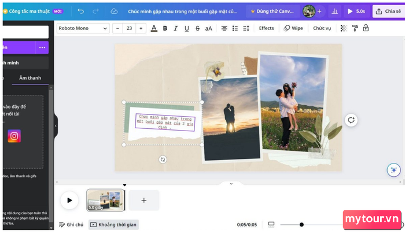The height and width of the screenshot is (234, 405).
Task: Collapse the left side panel
Action: click(x=56, y=125)
